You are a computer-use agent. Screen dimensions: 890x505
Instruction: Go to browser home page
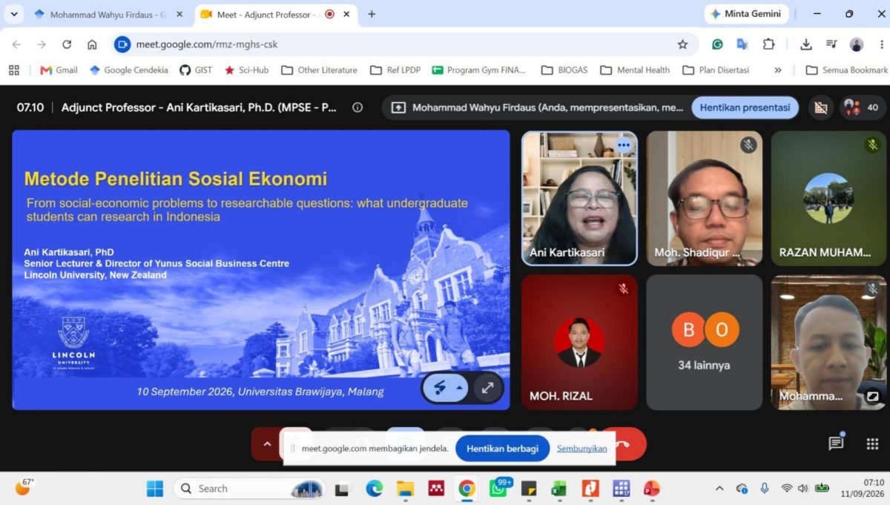click(x=92, y=44)
